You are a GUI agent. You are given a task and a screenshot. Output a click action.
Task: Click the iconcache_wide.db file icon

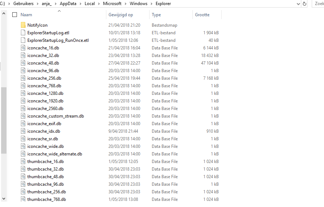click(x=23, y=146)
